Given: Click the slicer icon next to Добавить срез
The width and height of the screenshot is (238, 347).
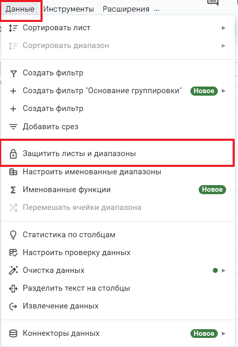Looking at the screenshot, I should [x=14, y=126].
